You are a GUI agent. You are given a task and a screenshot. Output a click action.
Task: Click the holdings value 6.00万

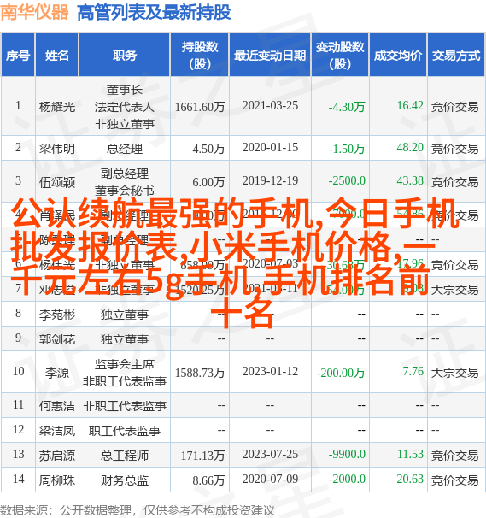(x=208, y=182)
